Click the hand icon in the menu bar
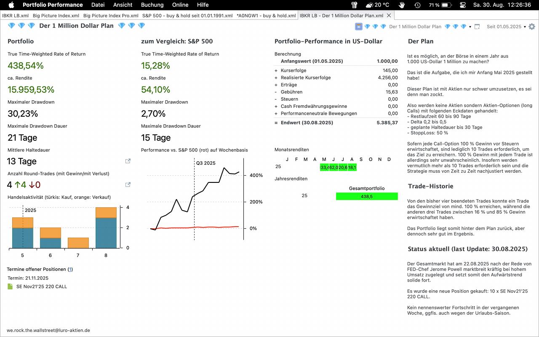The width and height of the screenshot is (539, 337). (x=402, y=5)
